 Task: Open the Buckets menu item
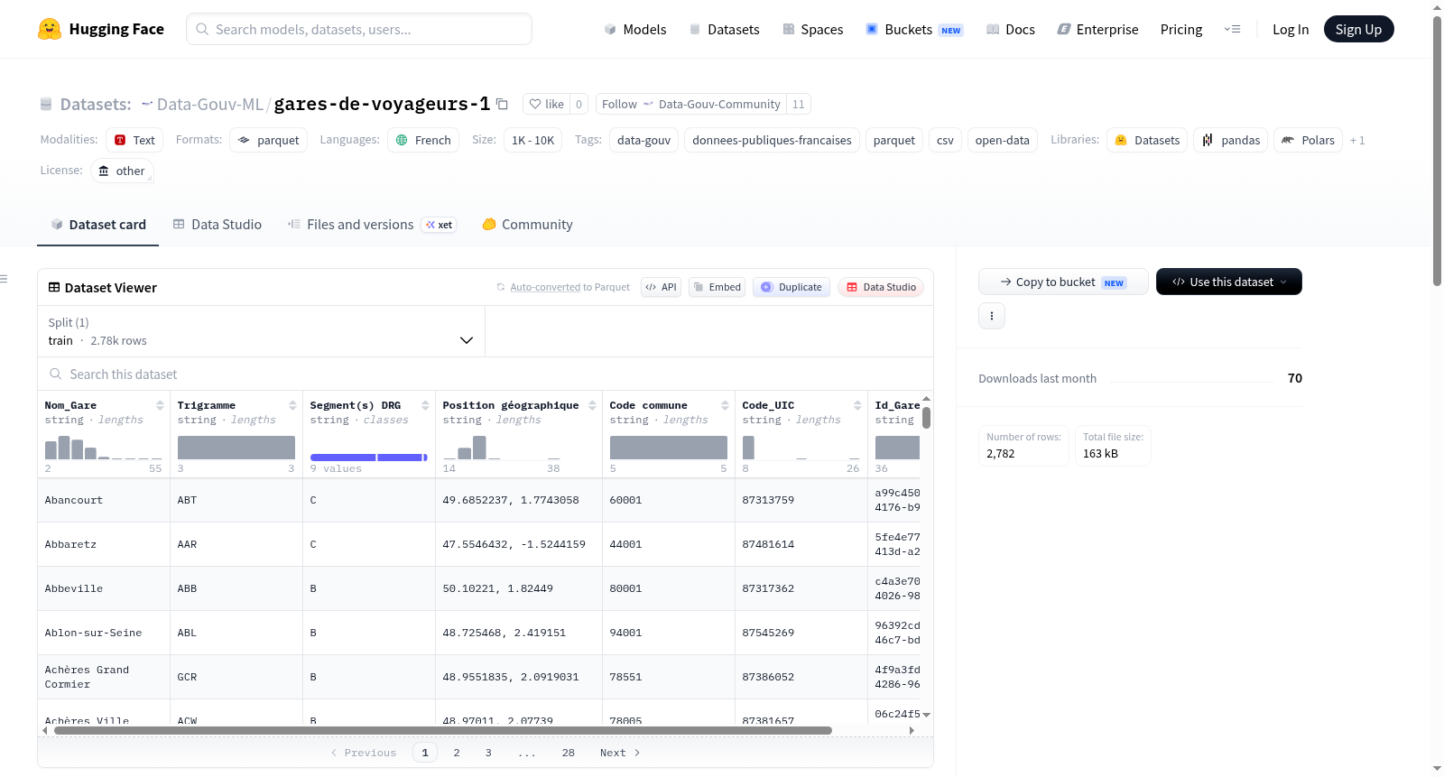coord(913,29)
